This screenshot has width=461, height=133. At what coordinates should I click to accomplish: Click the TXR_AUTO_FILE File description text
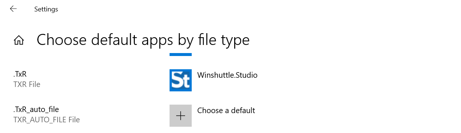(47, 120)
